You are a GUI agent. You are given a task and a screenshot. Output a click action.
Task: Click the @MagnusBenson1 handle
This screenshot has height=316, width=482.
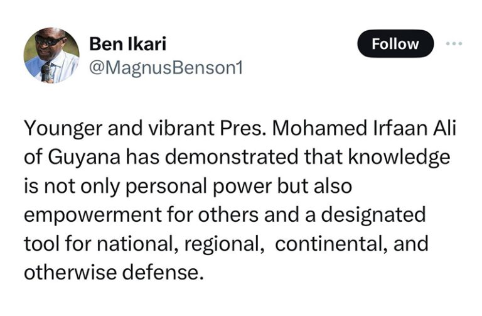[166, 68]
